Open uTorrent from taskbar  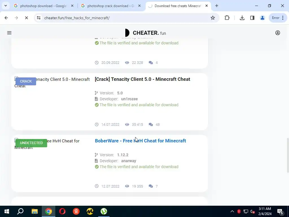click(x=104, y=211)
